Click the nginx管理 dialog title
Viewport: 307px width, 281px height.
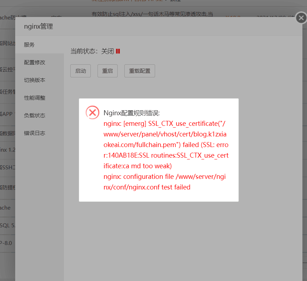pyautogui.click(x=39, y=26)
